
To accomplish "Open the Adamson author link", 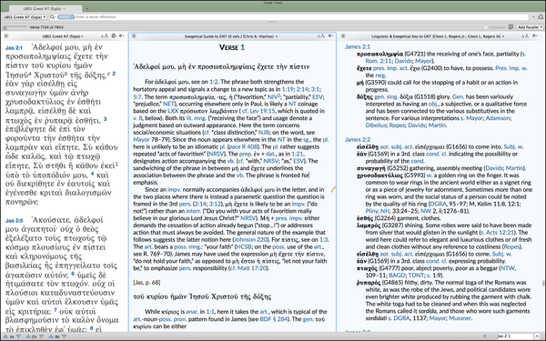I will 498,118.
